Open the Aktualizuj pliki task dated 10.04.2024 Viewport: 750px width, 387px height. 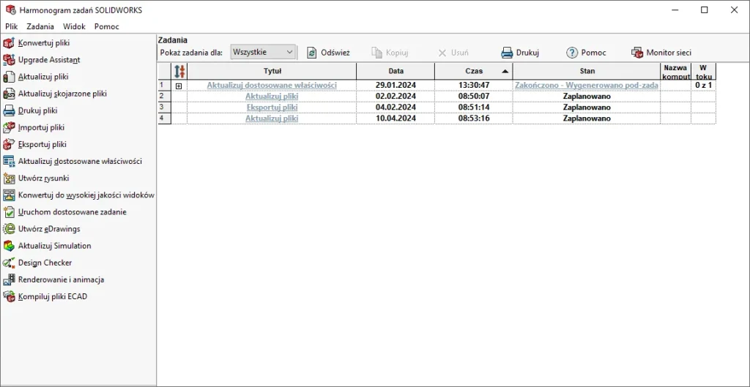[x=272, y=118]
